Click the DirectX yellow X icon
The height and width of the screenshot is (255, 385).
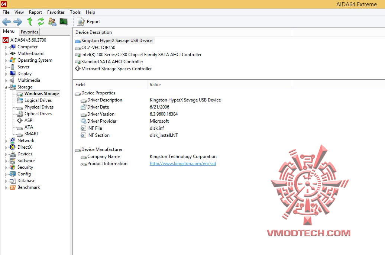[13, 147]
